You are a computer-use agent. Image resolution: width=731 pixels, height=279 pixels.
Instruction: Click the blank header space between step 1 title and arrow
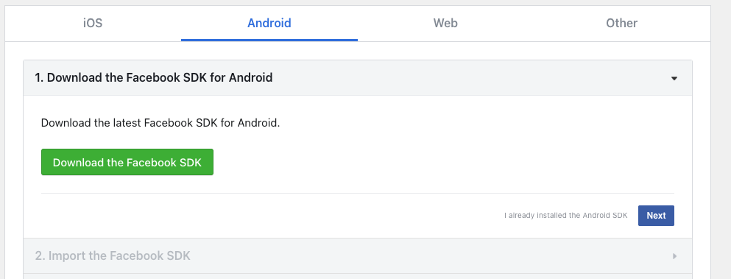471,77
